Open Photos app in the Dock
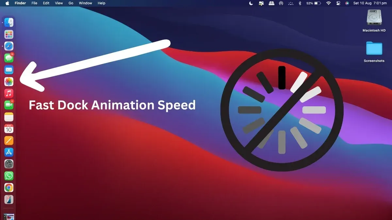This screenshot has width=392, height=220. pos(9,81)
